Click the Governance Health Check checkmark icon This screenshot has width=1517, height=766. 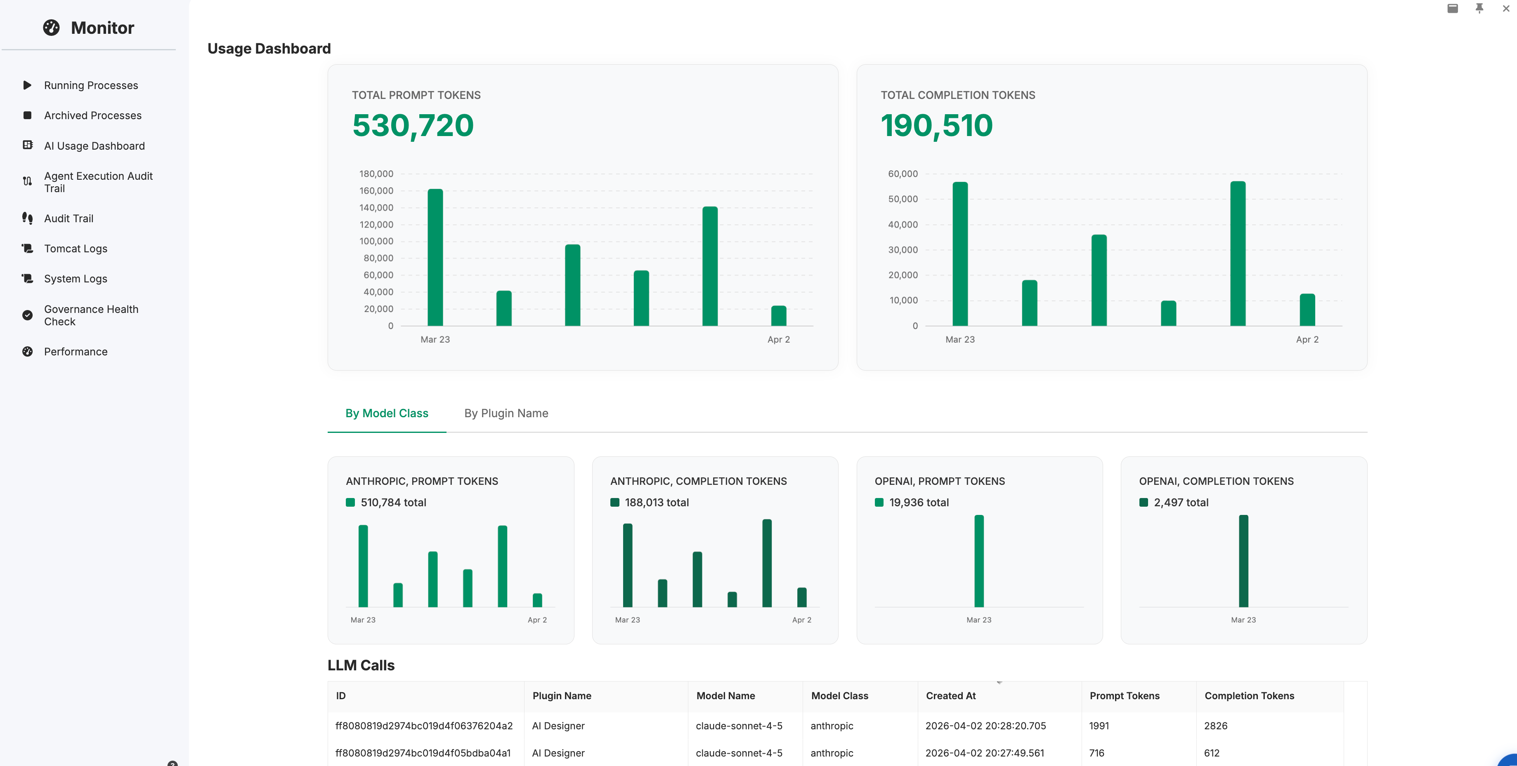coord(27,315)
